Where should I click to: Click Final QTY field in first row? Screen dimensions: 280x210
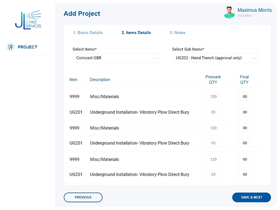tap(245, 97)
